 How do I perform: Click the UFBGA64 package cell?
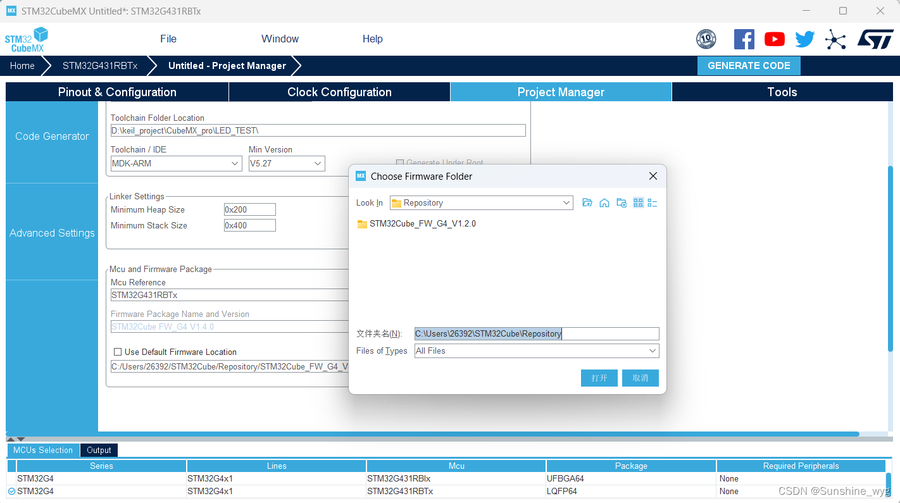631,478
